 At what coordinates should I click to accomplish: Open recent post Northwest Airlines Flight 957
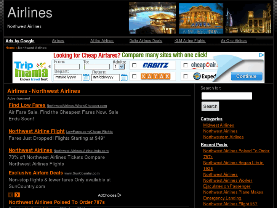231,204
